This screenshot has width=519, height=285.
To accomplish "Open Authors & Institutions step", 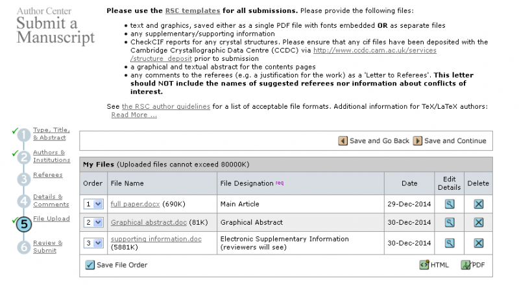I will (49, 156).
